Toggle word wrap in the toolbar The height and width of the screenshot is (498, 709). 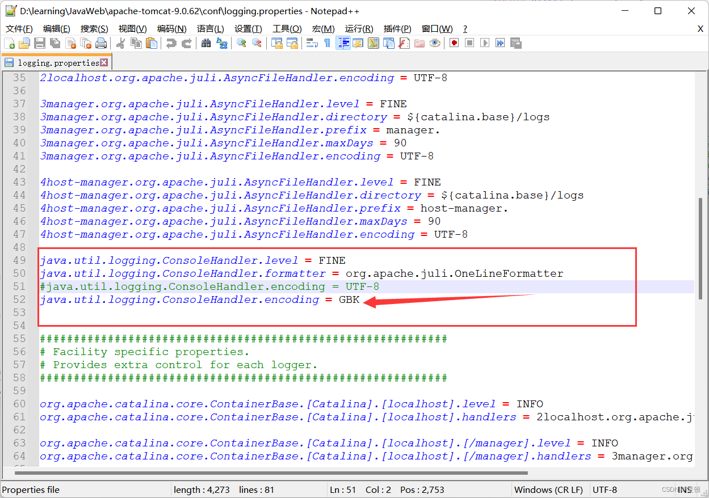point(312,43)
